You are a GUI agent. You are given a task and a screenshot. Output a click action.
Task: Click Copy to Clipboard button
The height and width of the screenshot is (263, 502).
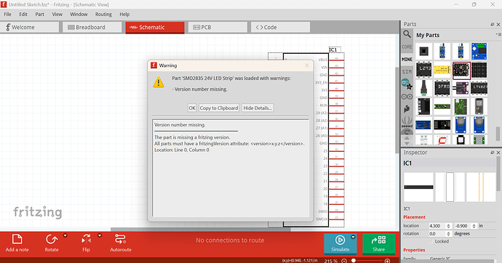pos(219,108)
